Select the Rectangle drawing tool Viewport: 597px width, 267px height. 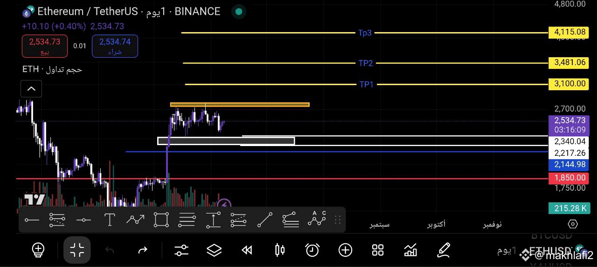(x=161, y=220)
